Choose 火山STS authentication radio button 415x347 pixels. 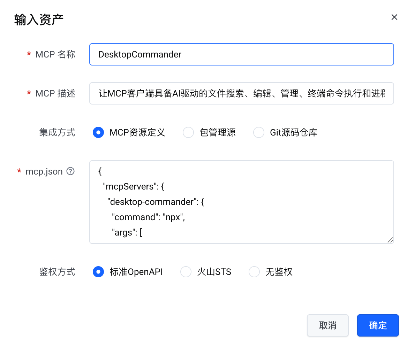point(186,272)
